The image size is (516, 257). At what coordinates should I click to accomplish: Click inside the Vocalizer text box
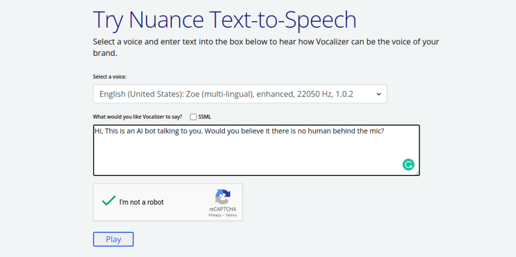coord(256,150)
